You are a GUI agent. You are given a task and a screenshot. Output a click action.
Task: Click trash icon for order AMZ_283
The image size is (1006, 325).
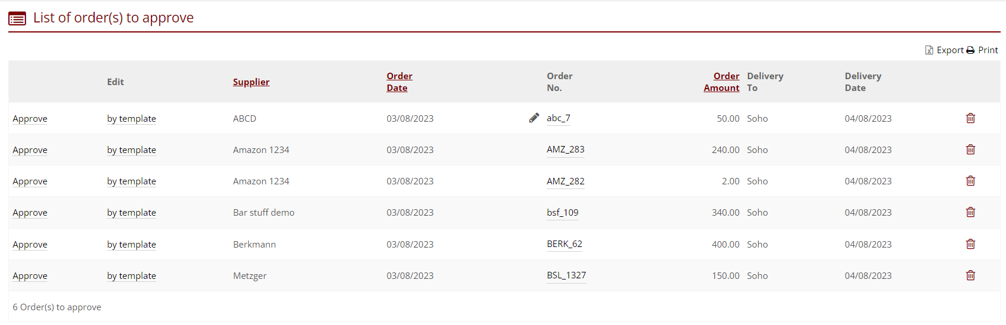click(x=970, y=149)
